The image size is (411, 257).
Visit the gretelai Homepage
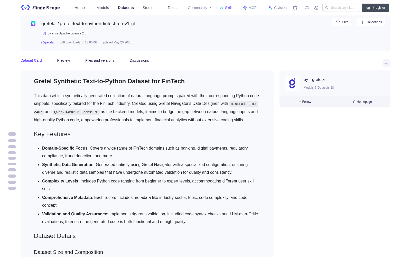tap(362, 102)
